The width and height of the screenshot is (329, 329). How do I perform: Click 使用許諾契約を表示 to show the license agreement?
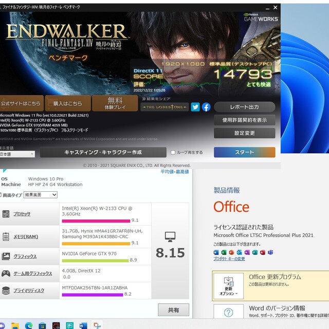(x=245, y=120)
